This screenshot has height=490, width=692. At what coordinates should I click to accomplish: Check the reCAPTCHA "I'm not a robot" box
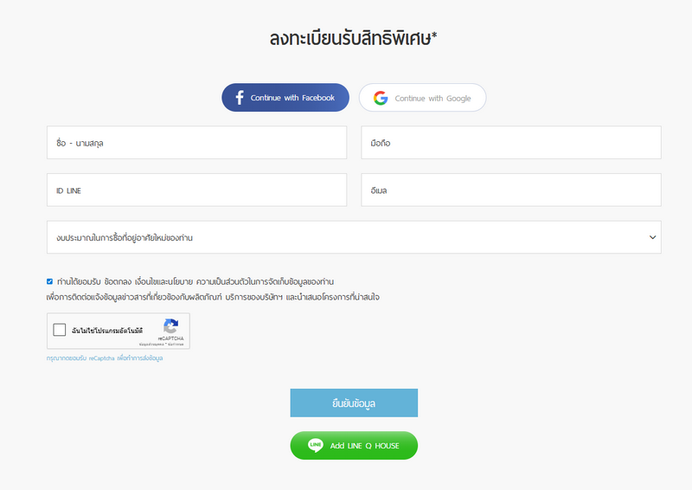60,330
